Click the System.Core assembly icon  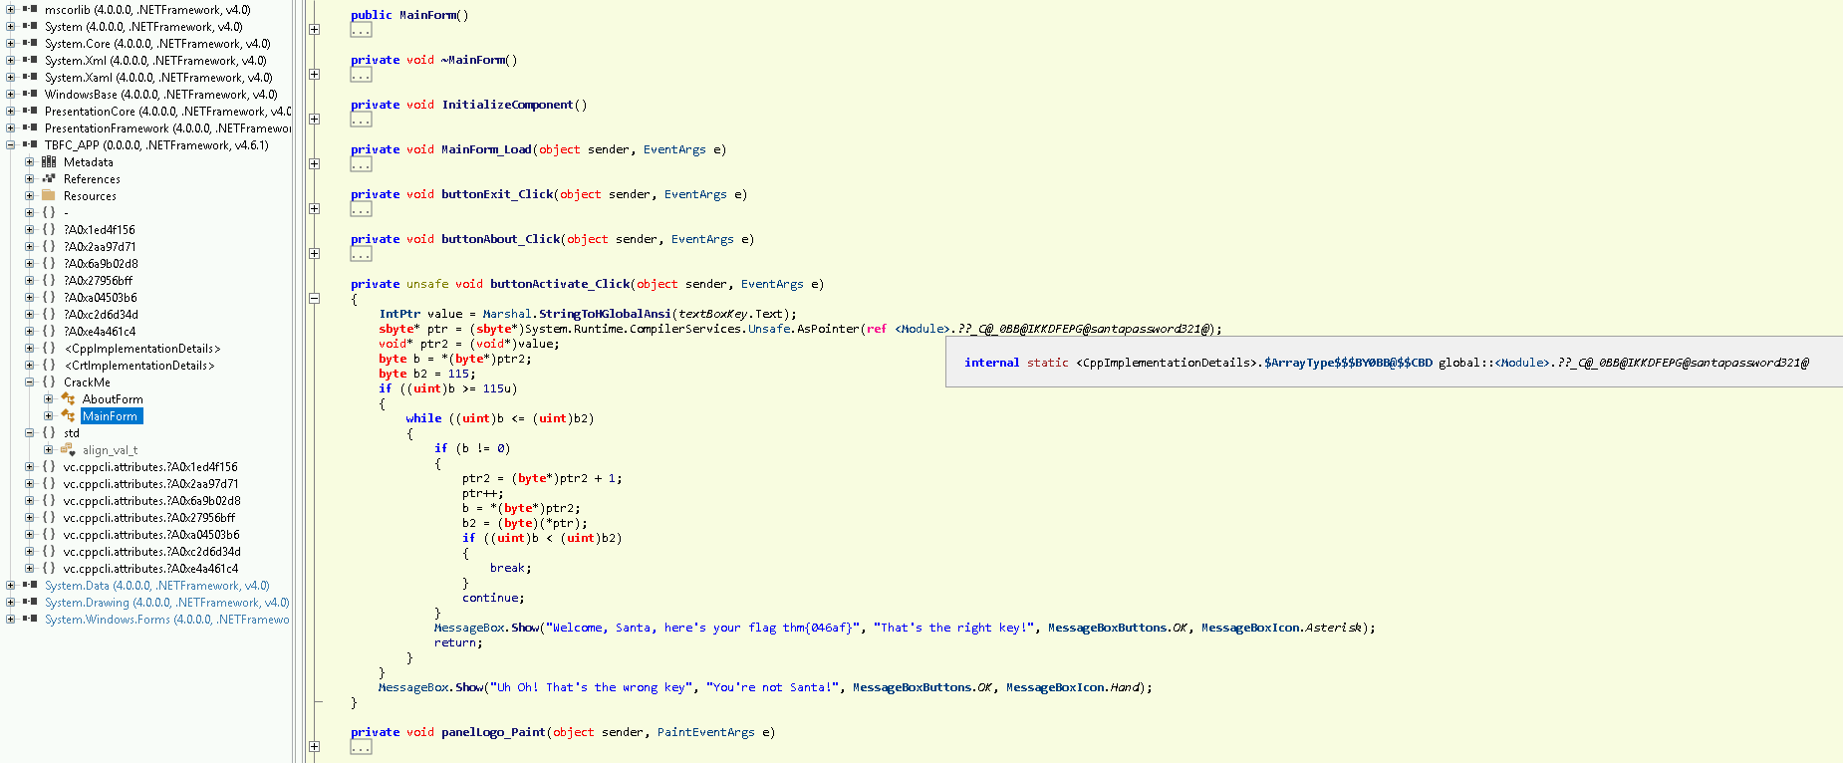click(30, 44)
